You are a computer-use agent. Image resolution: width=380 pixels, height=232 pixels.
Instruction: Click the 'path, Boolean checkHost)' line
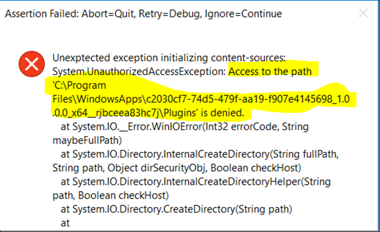(x=111, y=196)
